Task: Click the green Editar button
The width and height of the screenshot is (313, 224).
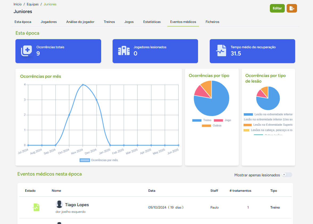Action: [x=277, y=8]
